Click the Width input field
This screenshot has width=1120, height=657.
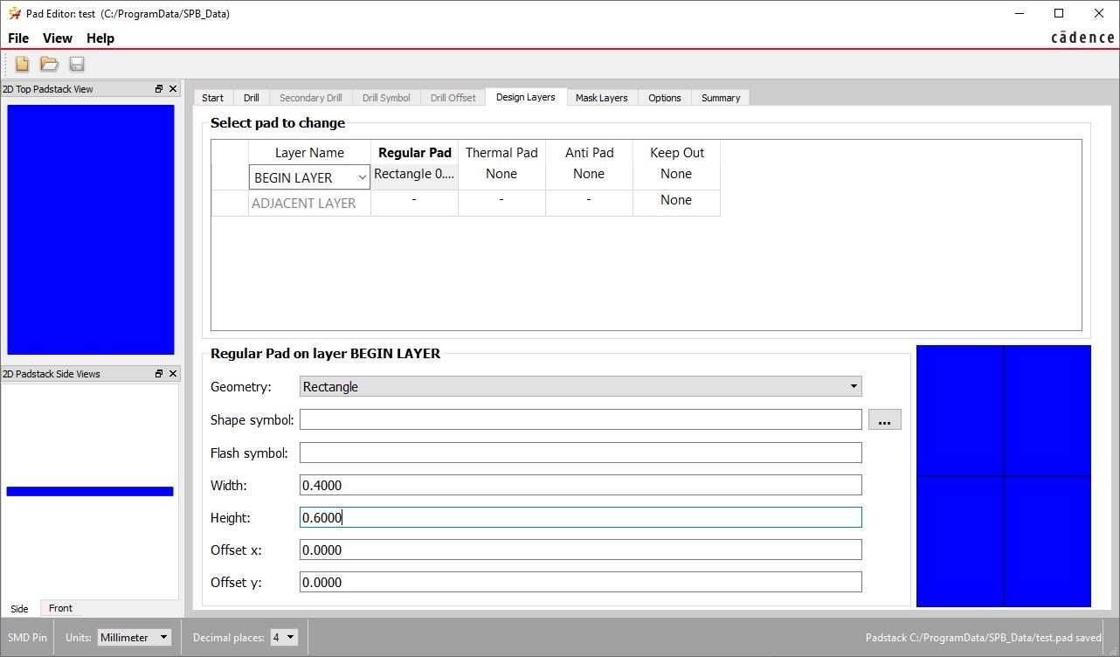[x=581, y=485]
